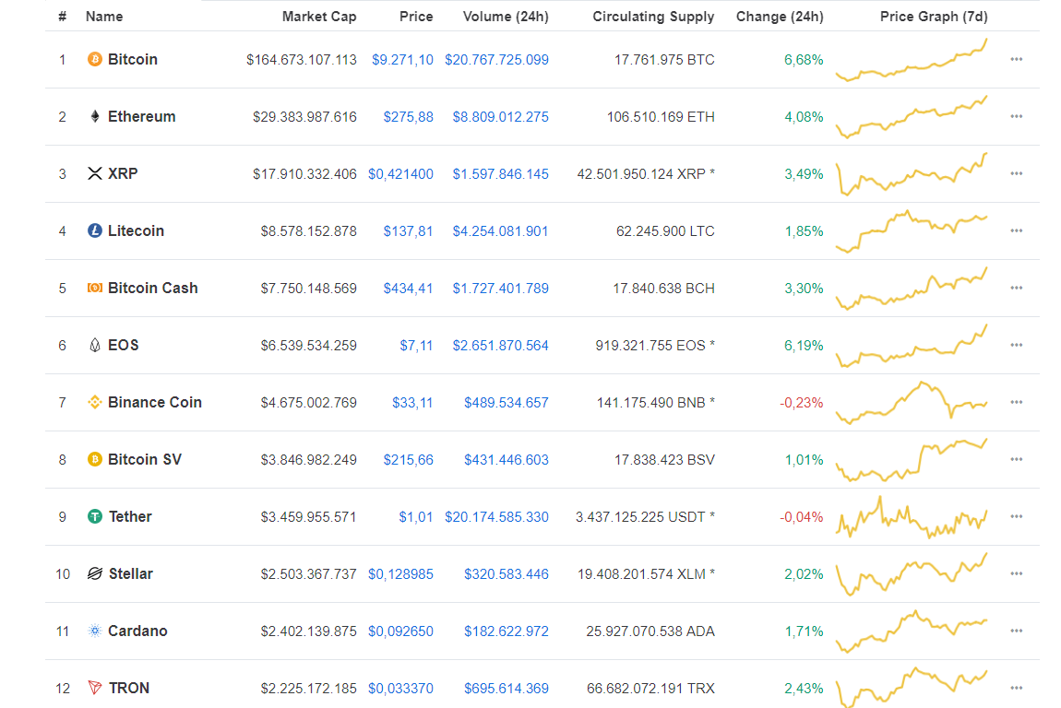Open the more options menu for Bitcoin SV
Viewport: 1061px width, 708px height.
point(1017,459)
